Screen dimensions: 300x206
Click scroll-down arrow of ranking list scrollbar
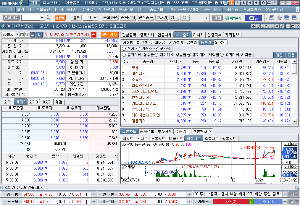(x=294, y=121)
